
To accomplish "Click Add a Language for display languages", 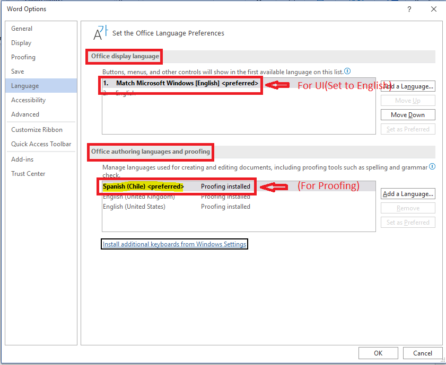I will pyautogui.click(x=408, y=86).
